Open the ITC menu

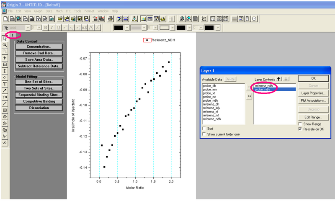(68, 11)
